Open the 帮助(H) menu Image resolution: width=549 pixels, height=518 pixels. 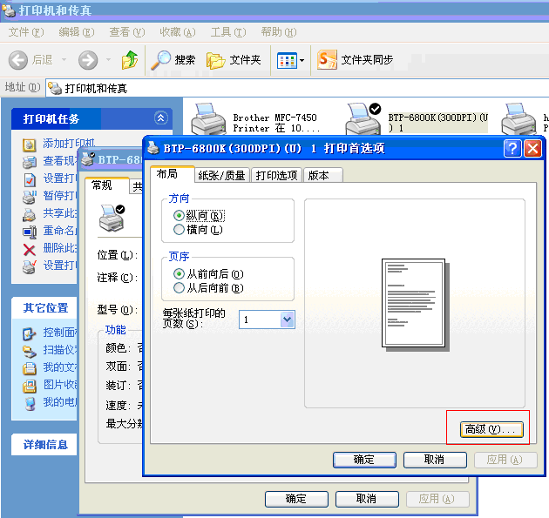[x=279, y=32]
